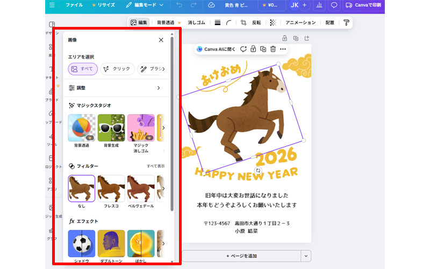
Task: Duplicate the page icon above canvas
Action: click(296, 38)
